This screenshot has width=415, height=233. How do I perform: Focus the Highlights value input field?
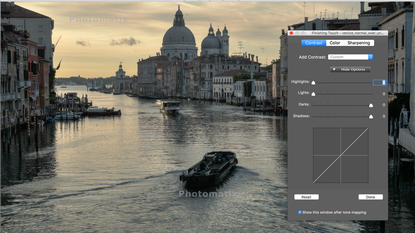[x=380, y=83]
